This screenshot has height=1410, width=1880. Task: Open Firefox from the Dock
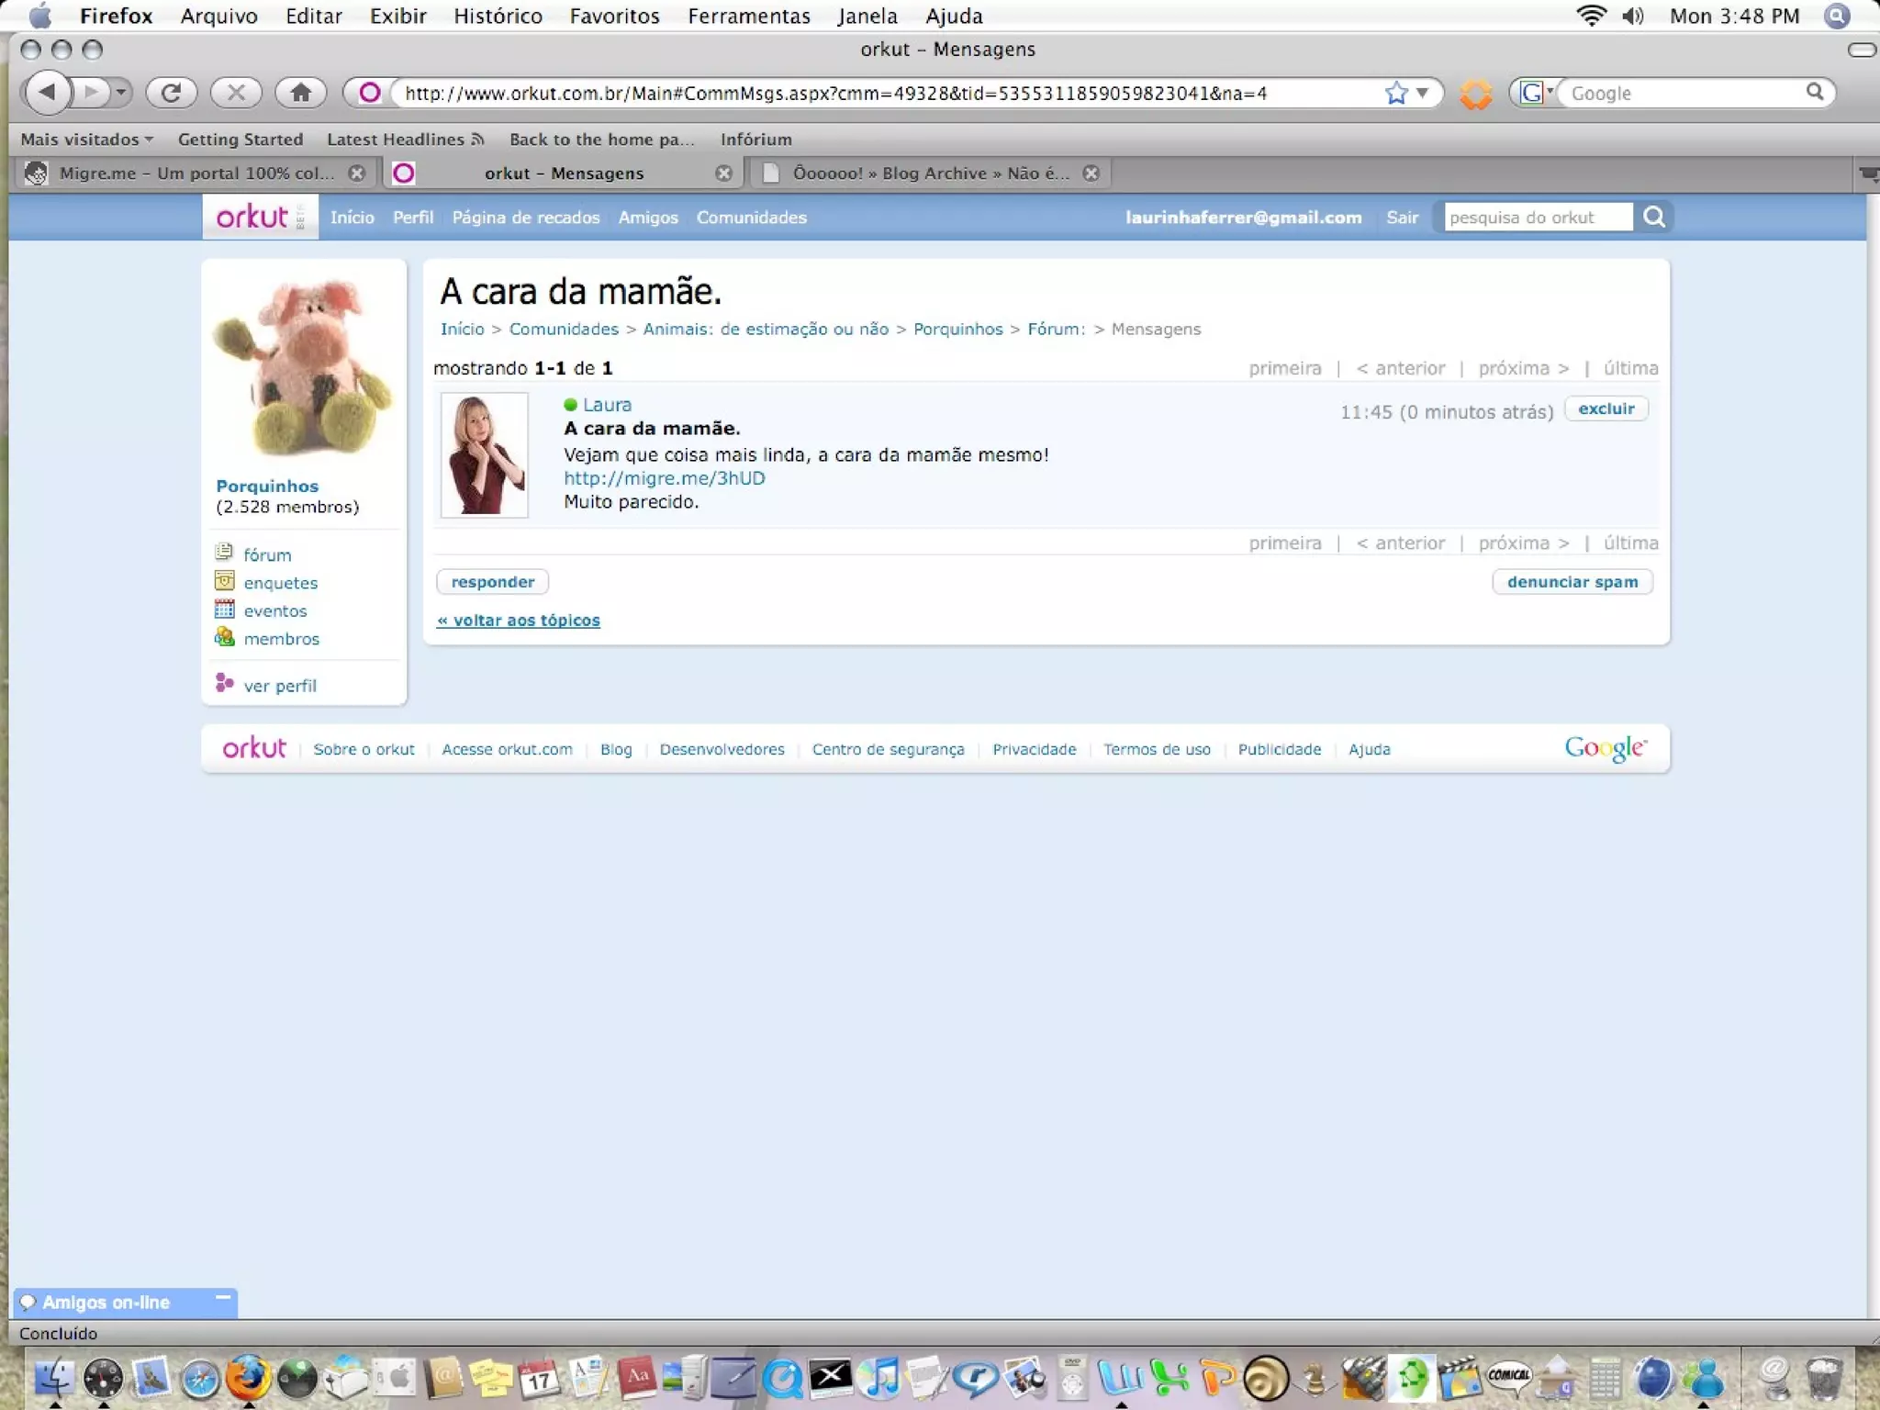tap(248, 1377)
